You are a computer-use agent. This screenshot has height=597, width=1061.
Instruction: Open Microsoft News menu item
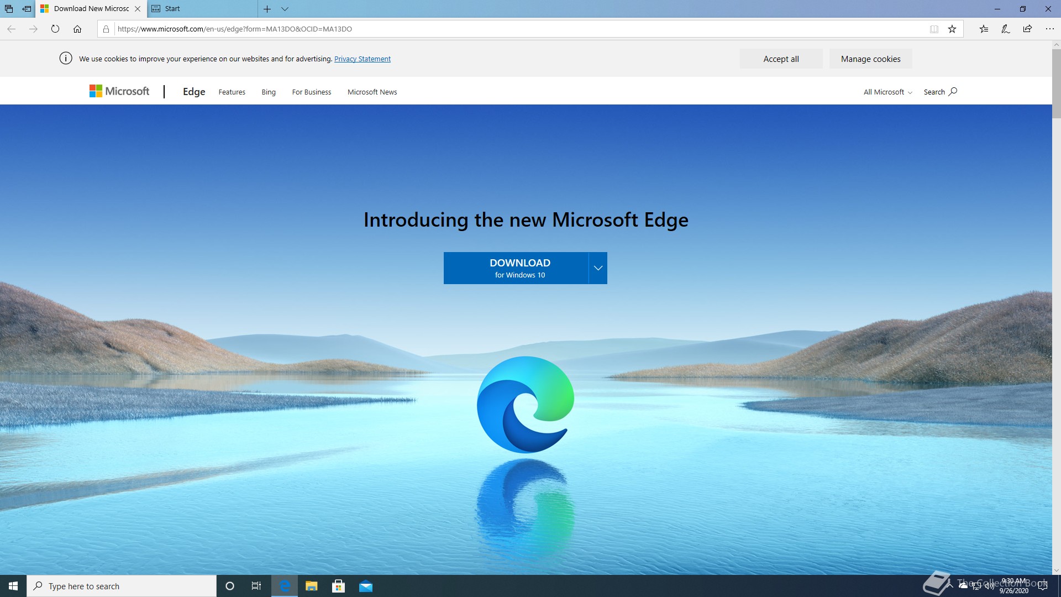(x=372, y=92)
